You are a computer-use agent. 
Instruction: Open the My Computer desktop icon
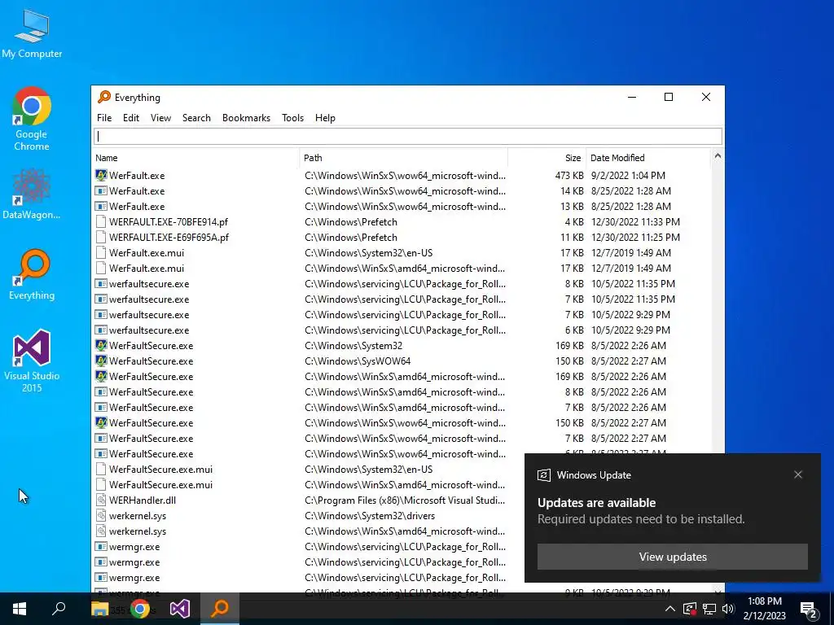click(32, 33)
